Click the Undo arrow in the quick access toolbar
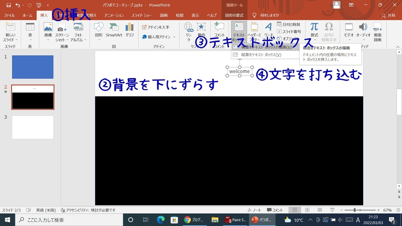 [x=17, y=5]
